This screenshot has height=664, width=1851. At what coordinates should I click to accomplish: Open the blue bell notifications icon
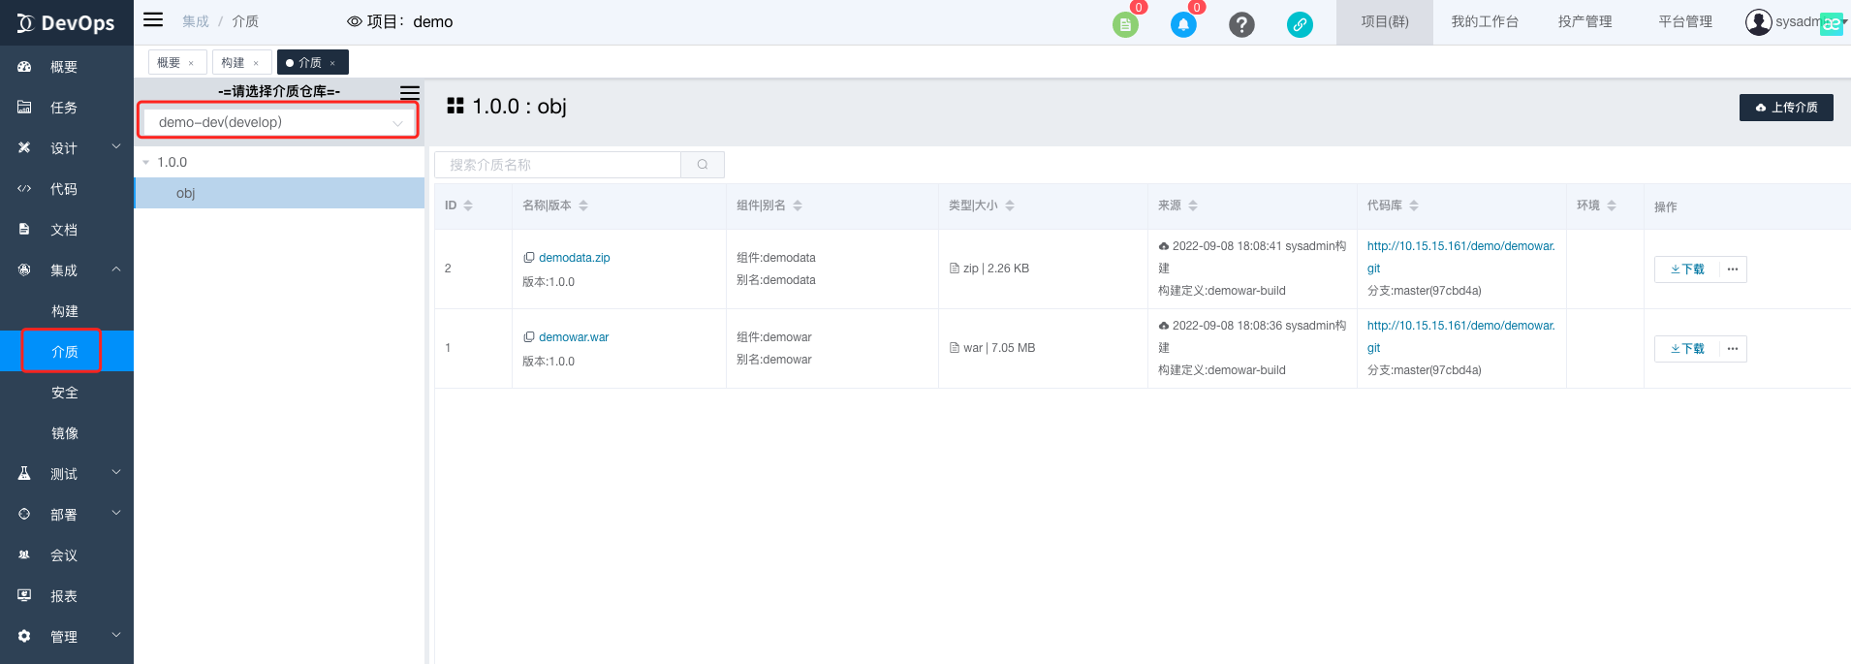(1182, 24)
